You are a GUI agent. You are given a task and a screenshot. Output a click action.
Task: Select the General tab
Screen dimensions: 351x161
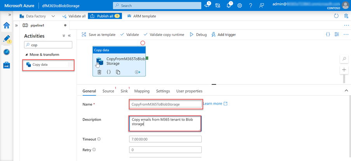[89, 91]
